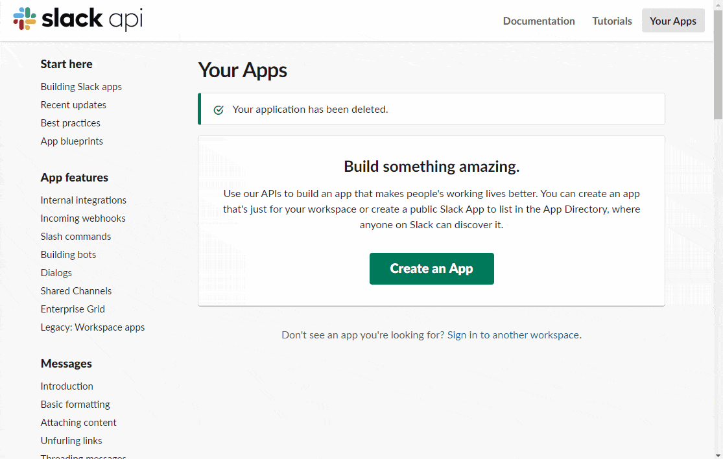Click the Slack API logo

pos(77,19)
